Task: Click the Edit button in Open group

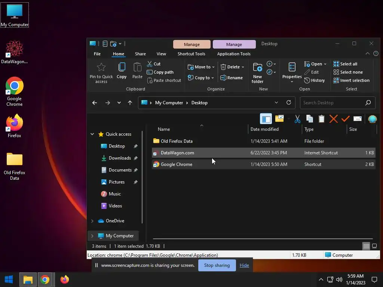Action: click(312, 72)
